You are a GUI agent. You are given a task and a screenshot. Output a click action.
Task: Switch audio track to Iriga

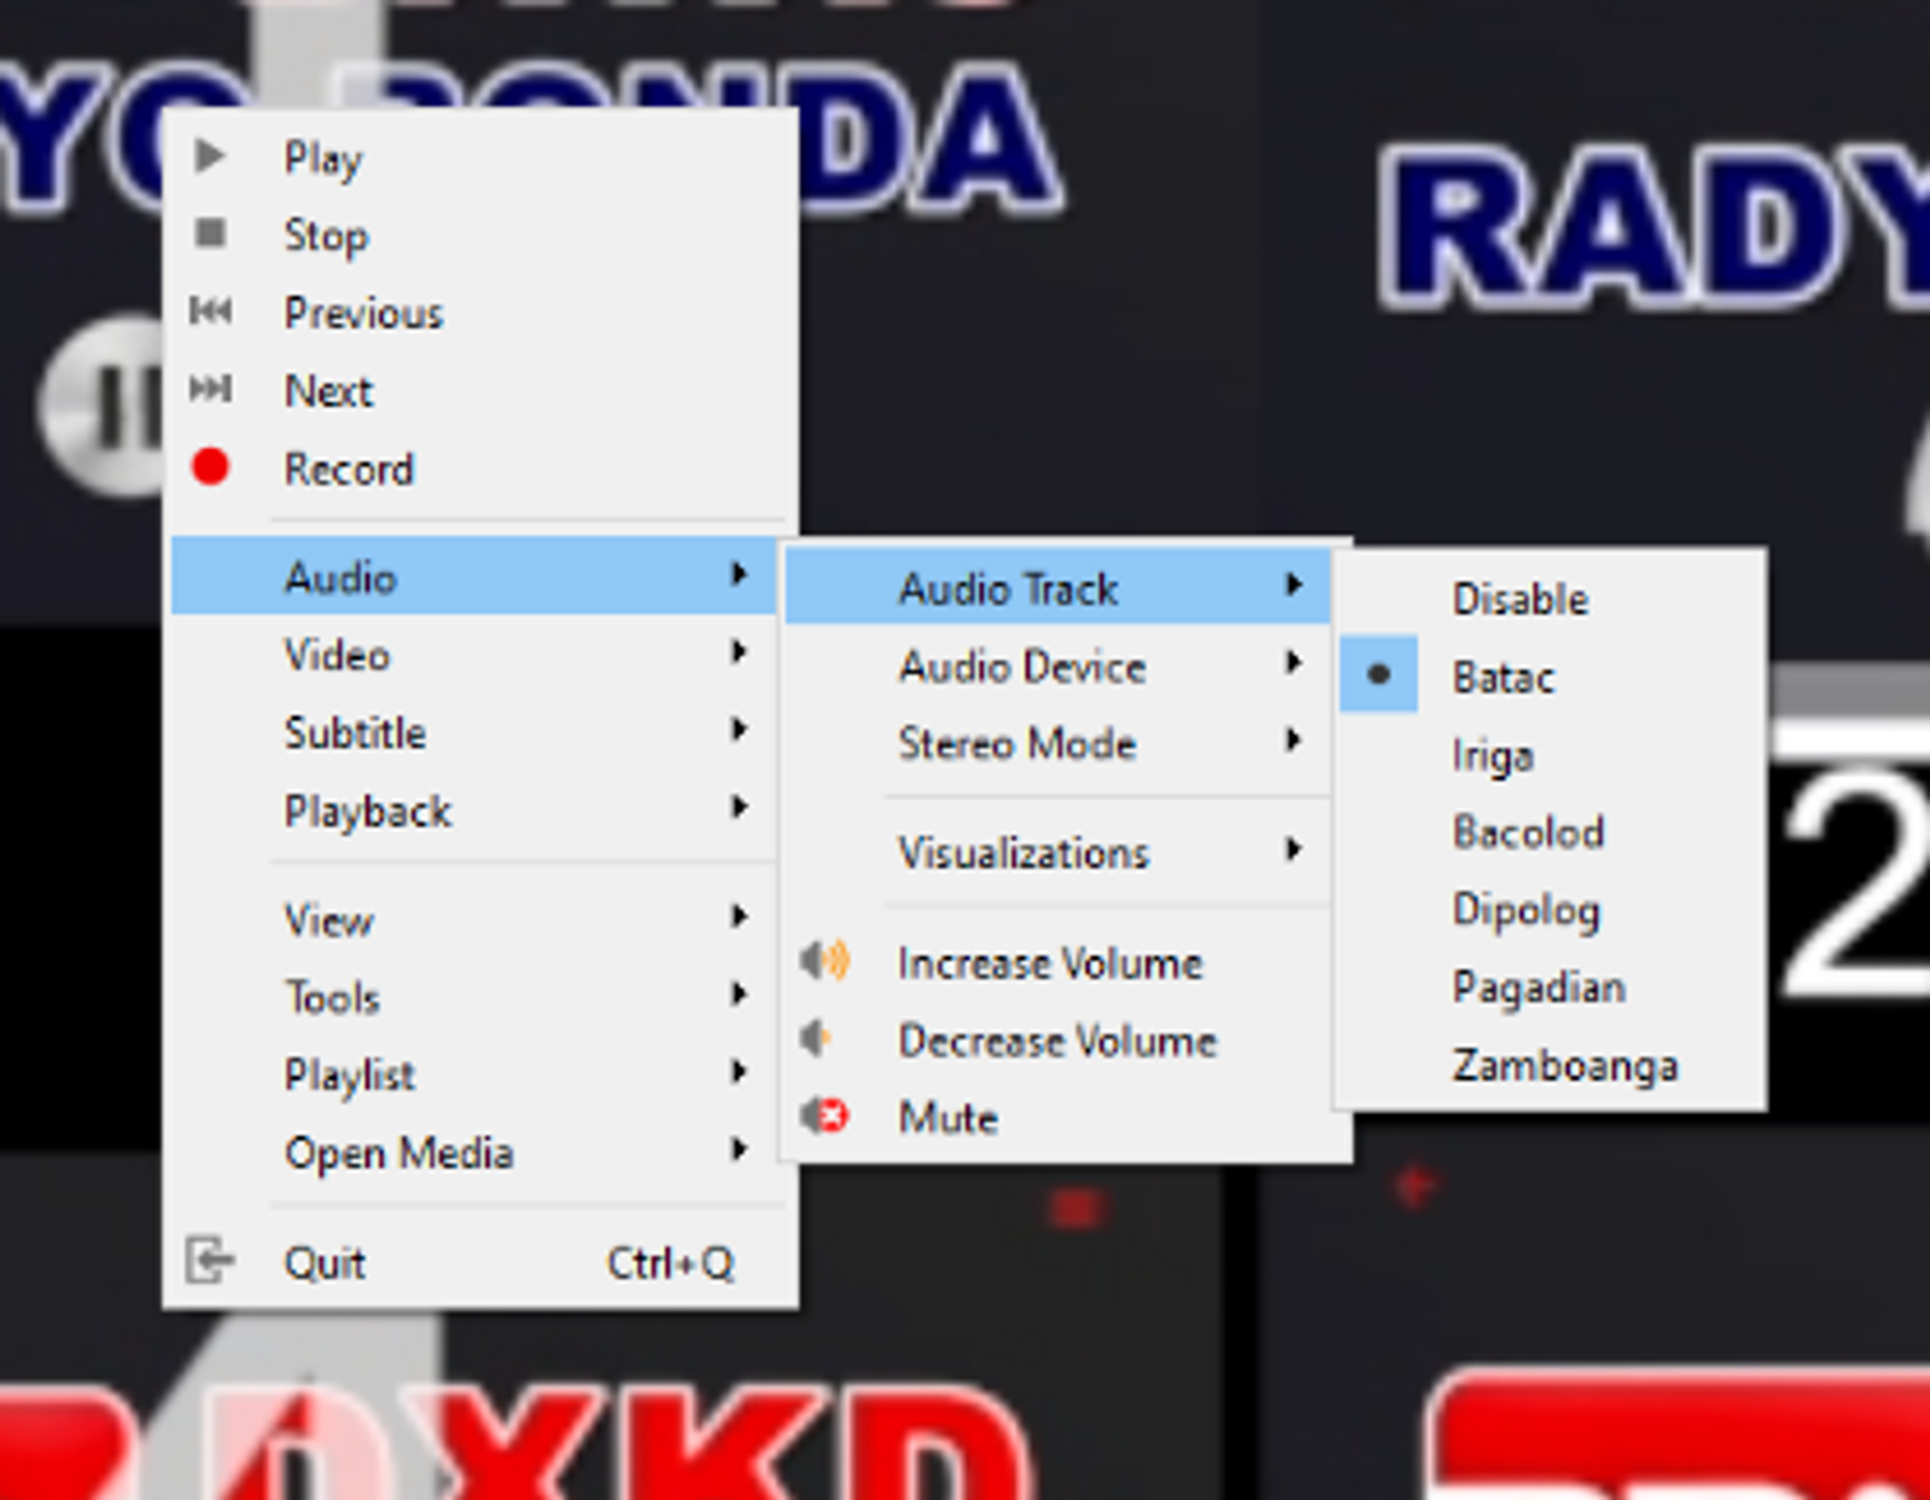point(1551,755)
